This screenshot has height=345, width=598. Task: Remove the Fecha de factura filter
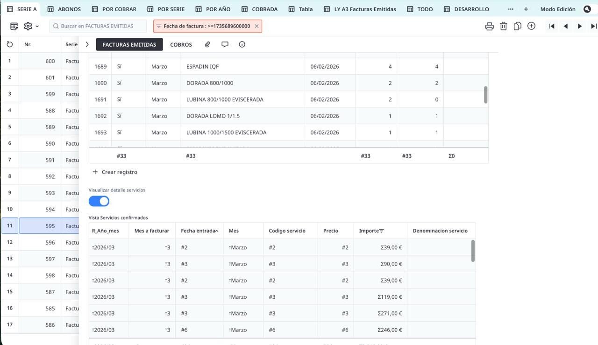coord(256,26)
